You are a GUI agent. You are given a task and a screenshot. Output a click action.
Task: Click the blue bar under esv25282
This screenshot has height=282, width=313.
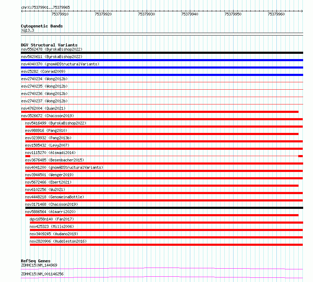tap(162, 75)
